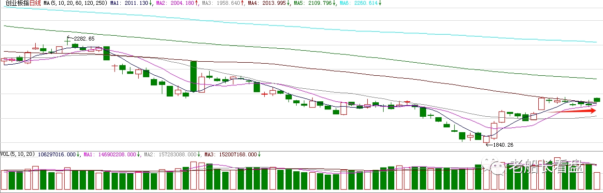This screenshot has width=603, height=193.
Task: Click the MA6: 2260.614 value
Action: point(359,3)
